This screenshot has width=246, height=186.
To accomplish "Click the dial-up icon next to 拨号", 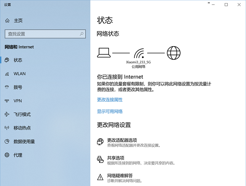I will pyautogui.click(x=7, y=87).
